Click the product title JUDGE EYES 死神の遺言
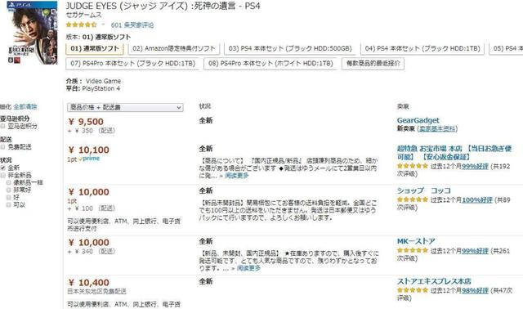This screenshot has height=309, width=523. coord(163,6)
